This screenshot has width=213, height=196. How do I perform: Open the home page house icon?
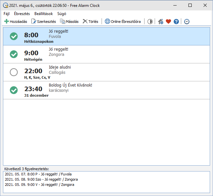coord(161,22)
